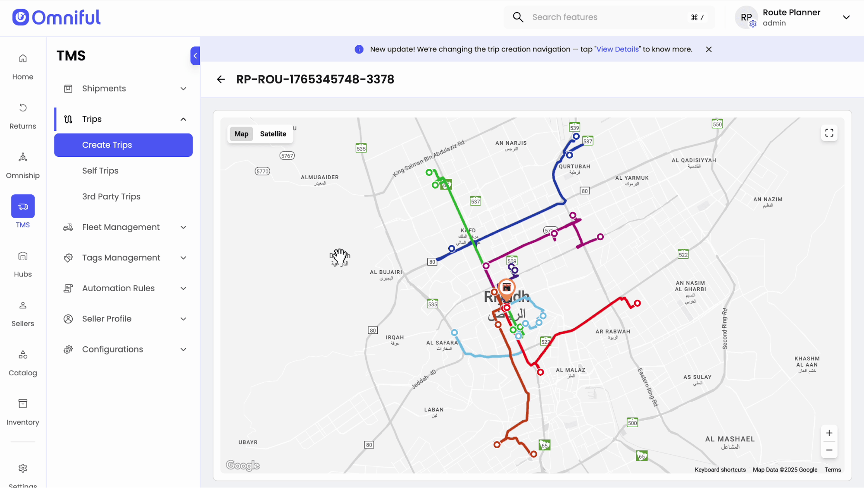This screenshot has width=864, height=488.
Task: Select Self Trips menu item
Action: (100, 171)
